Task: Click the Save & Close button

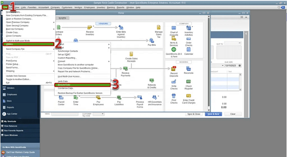Action: [x=194, y=114]
